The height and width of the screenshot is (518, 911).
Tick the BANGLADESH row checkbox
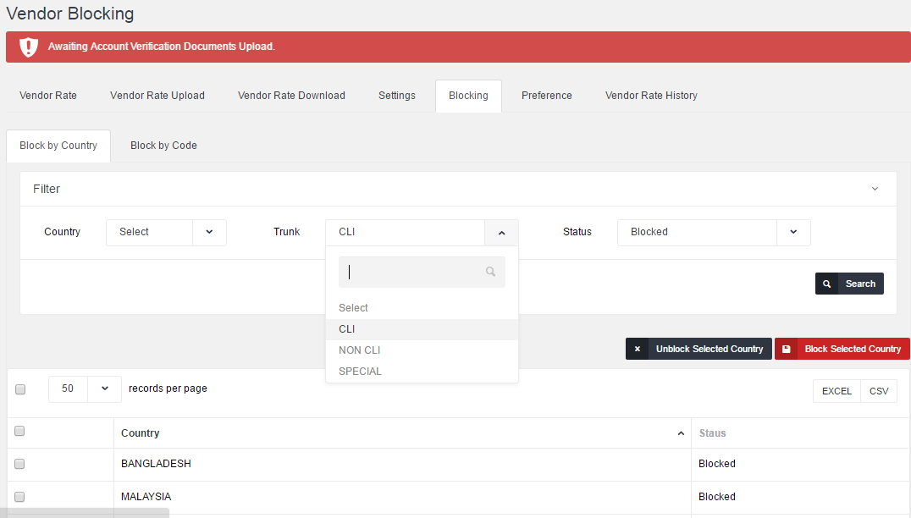pyautogui.click(x=20, y=464)
